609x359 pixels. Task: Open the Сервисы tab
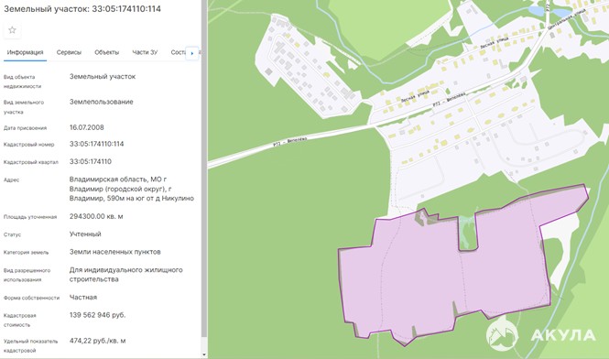click(x=69, y=52)
